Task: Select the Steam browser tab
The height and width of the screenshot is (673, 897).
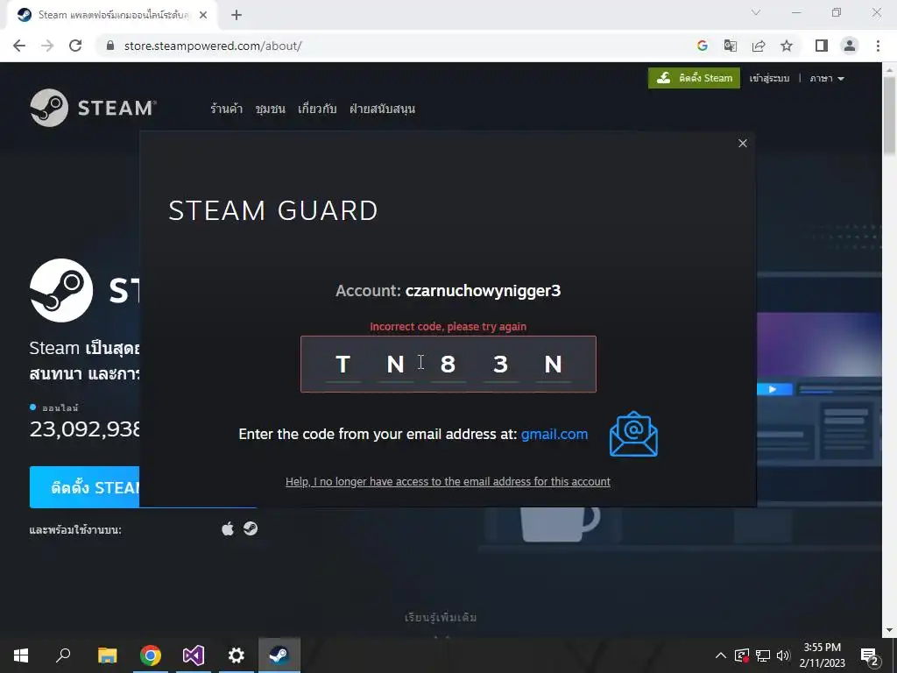Action: [x=112, y=16]
